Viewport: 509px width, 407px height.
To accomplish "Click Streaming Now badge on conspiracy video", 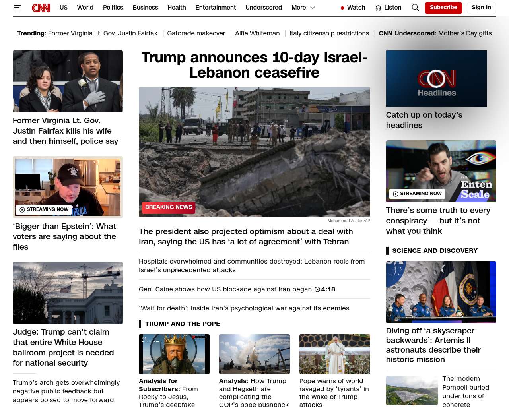I will click(417, 194).
